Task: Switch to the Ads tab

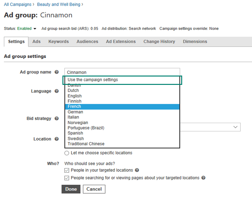Action: click(36, 42)
